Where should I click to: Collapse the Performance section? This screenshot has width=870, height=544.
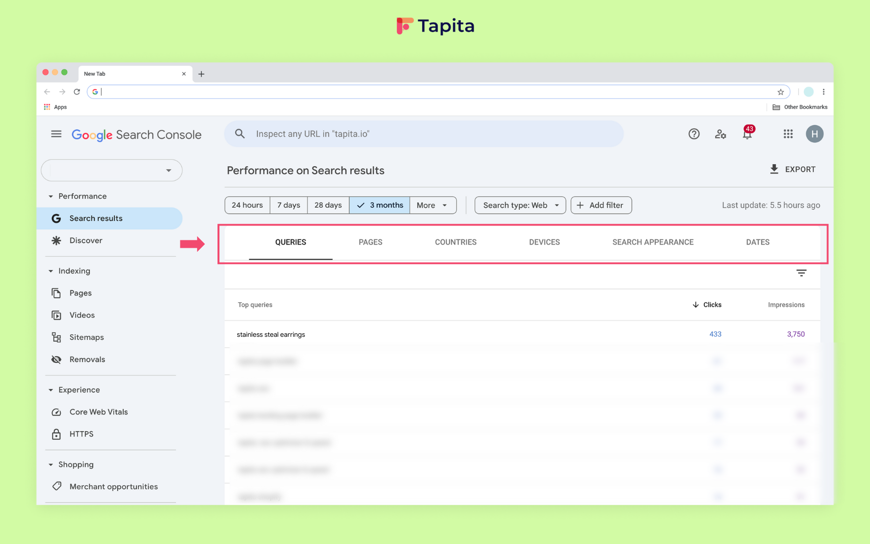tap(77, 196)
